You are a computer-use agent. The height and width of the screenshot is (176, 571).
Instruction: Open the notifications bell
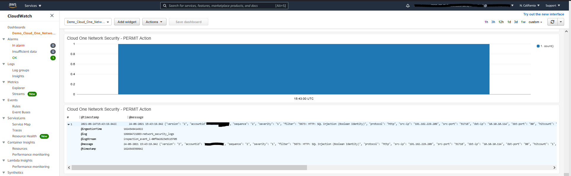(x=408, y=6)
